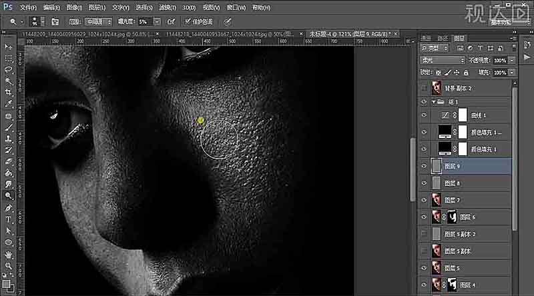The image size is (534, 296).
Task: Select the Pen tool
Action: (9, 208)
